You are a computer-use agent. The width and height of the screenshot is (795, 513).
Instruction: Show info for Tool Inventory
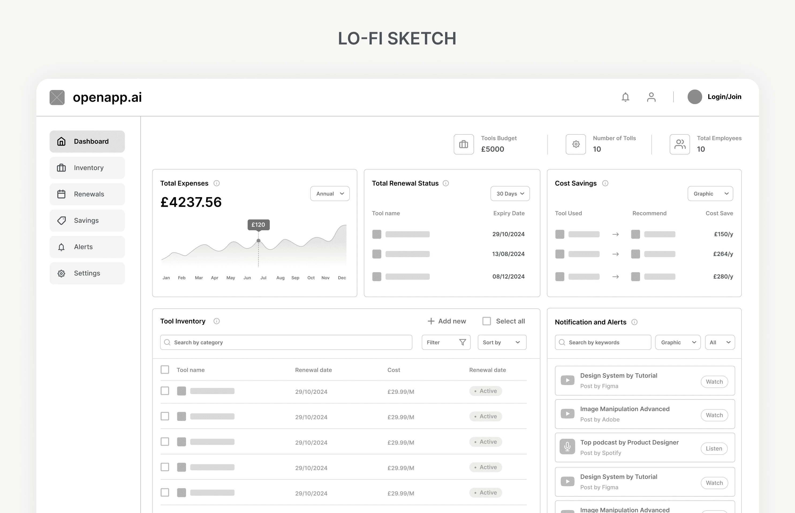click(x=217, y=321)
